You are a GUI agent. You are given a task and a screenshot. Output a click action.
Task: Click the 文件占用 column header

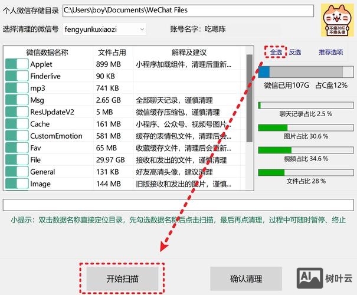112,53
